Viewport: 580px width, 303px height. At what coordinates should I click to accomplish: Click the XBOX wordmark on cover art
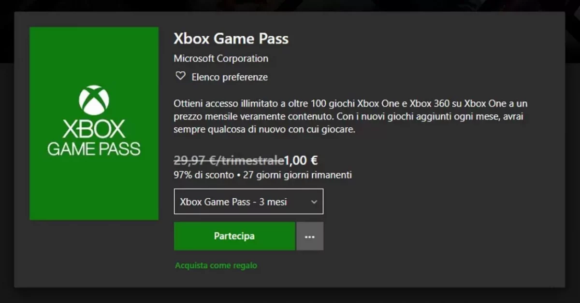[94, 129]
